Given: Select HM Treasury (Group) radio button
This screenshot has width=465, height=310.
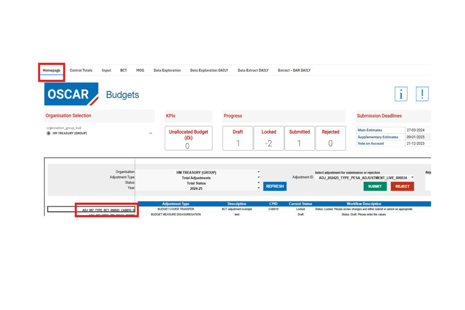Looking at the screenshot, I should coord(48,133).
